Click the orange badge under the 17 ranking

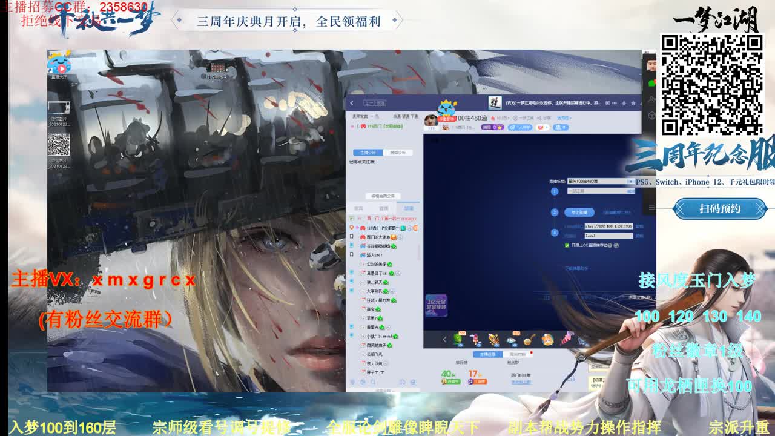478,381
